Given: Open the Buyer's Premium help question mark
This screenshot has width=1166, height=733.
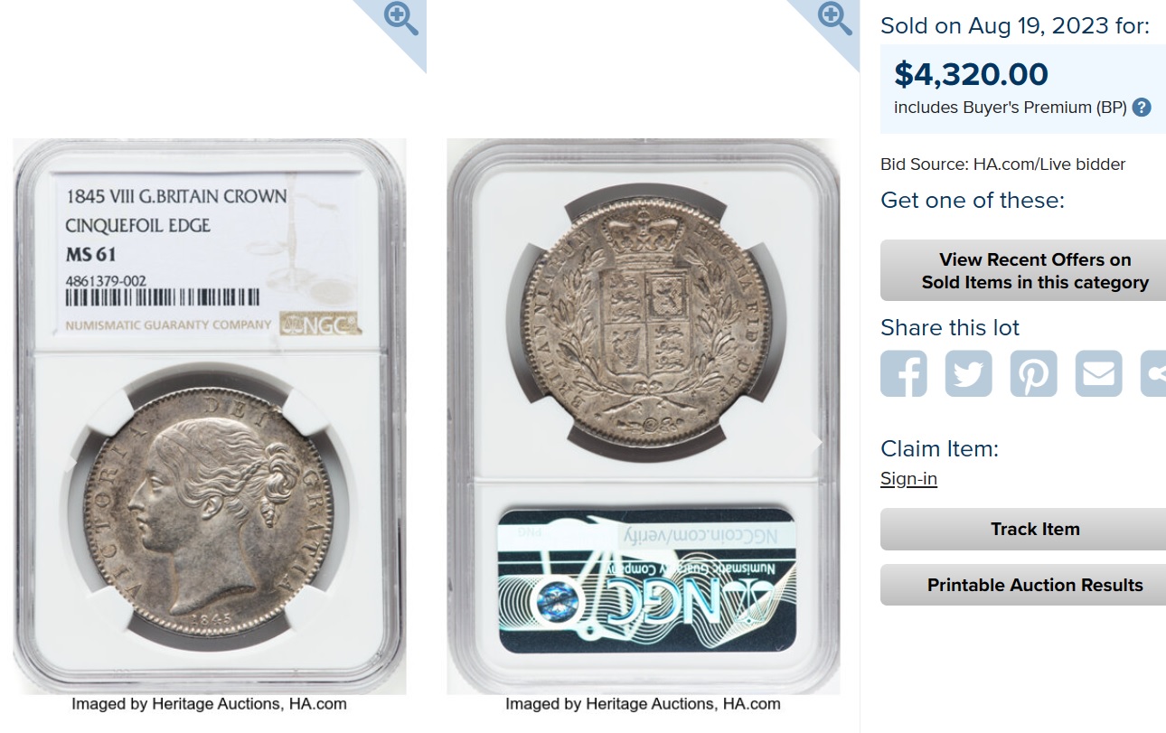Looking at the screenshot, I should [1142, 108].
